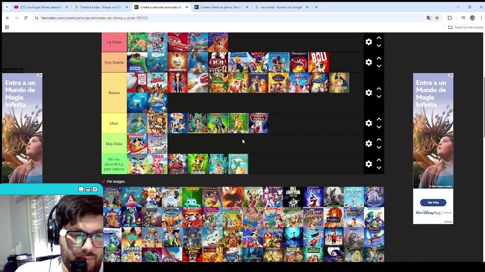Image resolution: width=485 pixels, height=272 pixels.
Task: Move Muy Mala tier up with arrow
Action: point(379,140)
